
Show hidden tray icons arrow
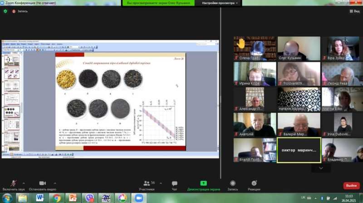pos(315,198)
